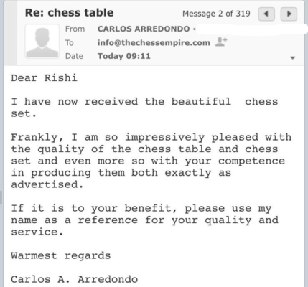Viewport: 308px width, 287px height.
Task: Select the paragraph about receiving the chess set
Action: pyautogui.click(x=144, y=108)
